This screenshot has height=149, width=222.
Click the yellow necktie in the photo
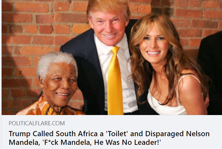tap(115, 81)
